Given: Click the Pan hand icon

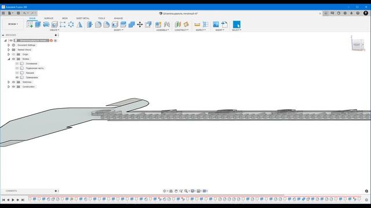Looking at the screenshot, I should pos(176,191).
